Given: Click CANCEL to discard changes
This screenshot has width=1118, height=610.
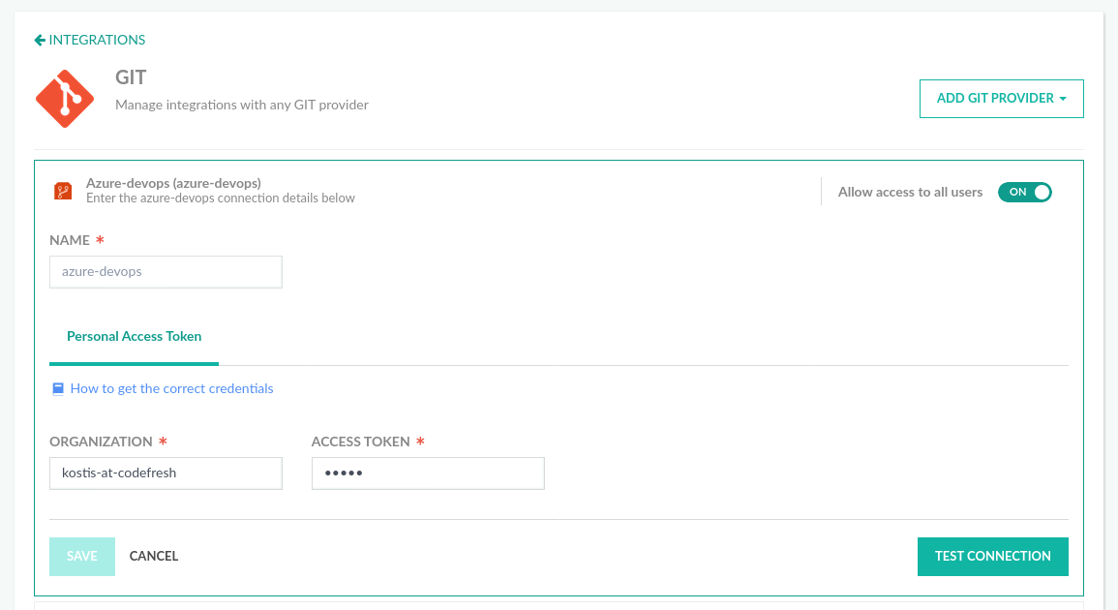Looking at the screenshot, I should (154, 556).
